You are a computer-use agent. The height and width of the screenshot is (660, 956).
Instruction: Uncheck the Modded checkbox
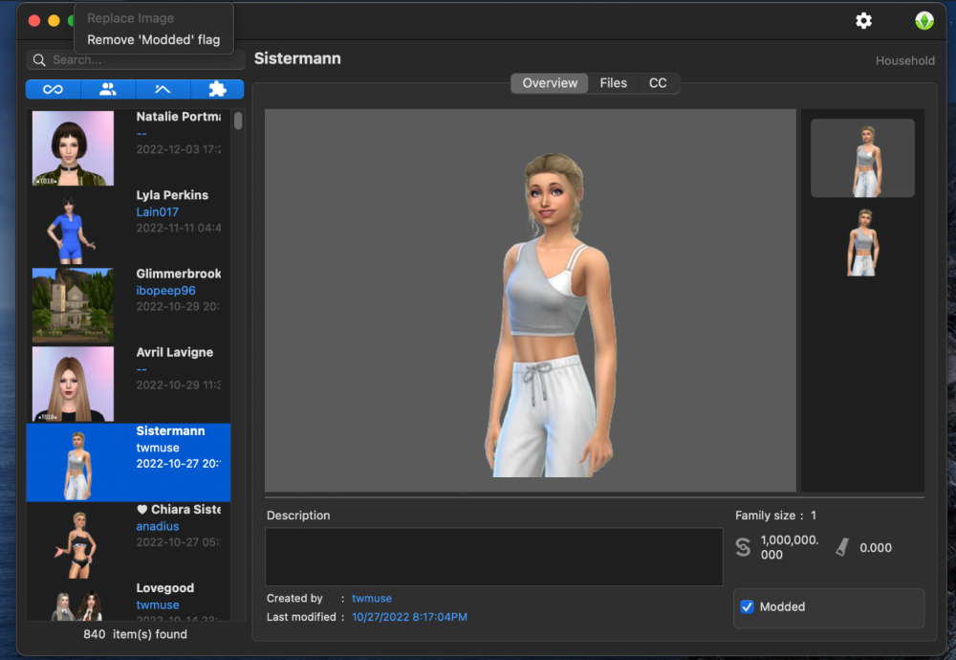coord(747,607)
